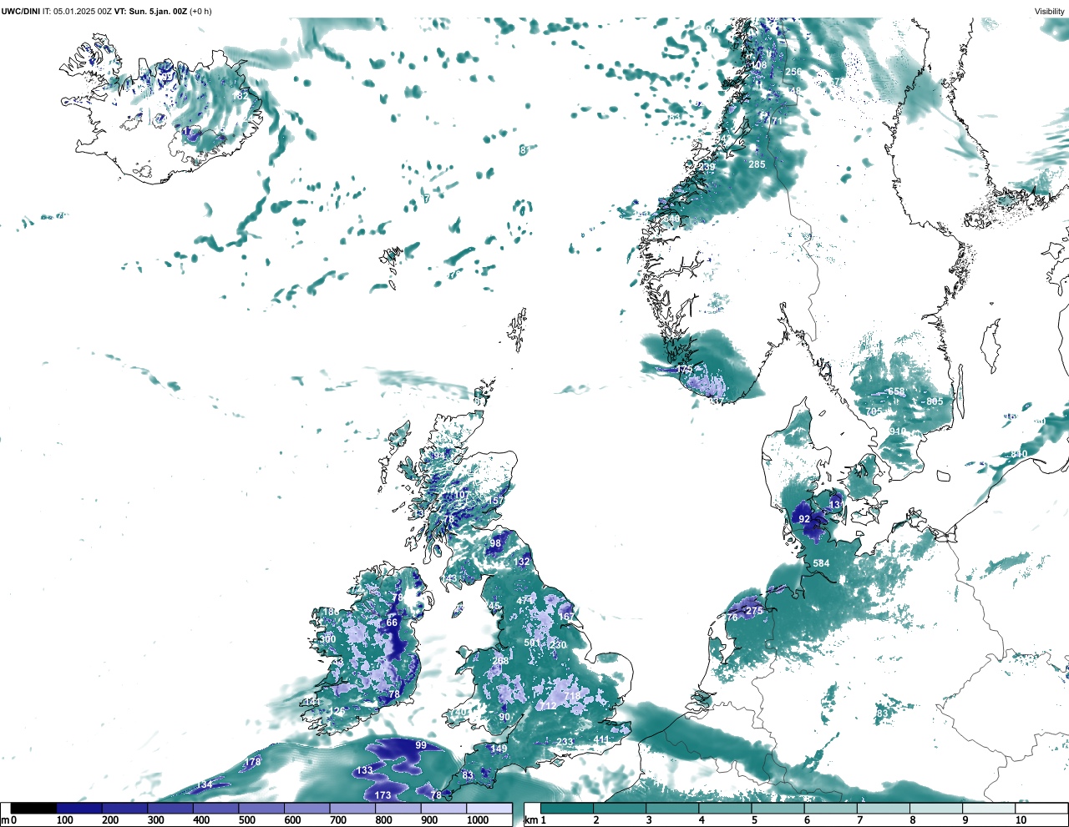Screen dimensions: 1069x827
Task: Click the '90' value near South Wales
Action: coord(504,717)
